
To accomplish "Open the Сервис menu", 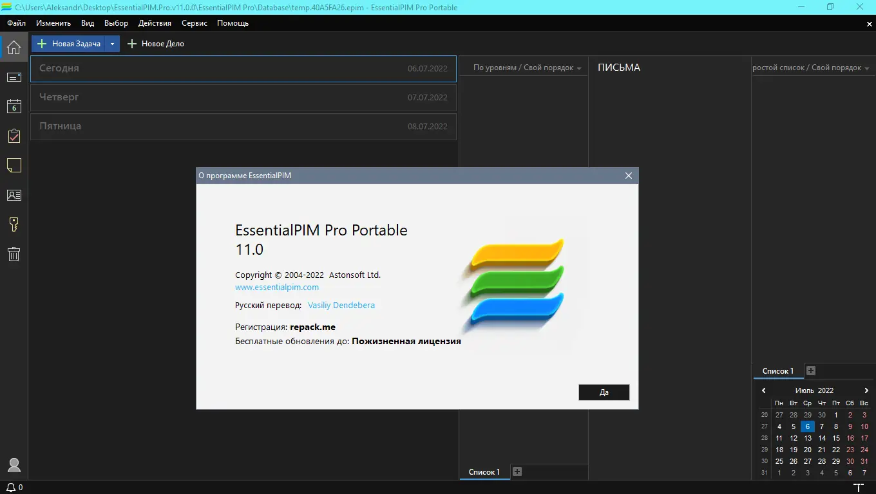I will click(x=195, y=23).
